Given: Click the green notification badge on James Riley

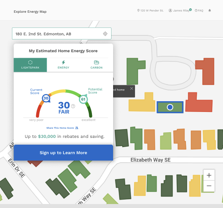Looking at the screenshot, I should [x=190, y=10].
